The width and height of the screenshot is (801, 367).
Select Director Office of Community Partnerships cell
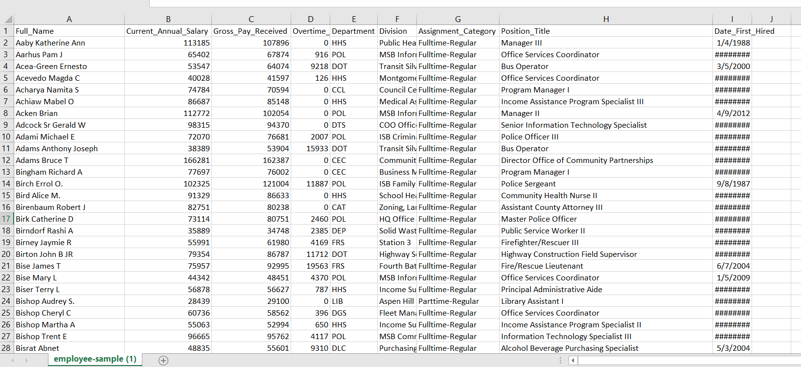(x=606, y=160)
